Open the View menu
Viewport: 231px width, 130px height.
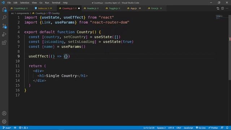coord(34,3)
